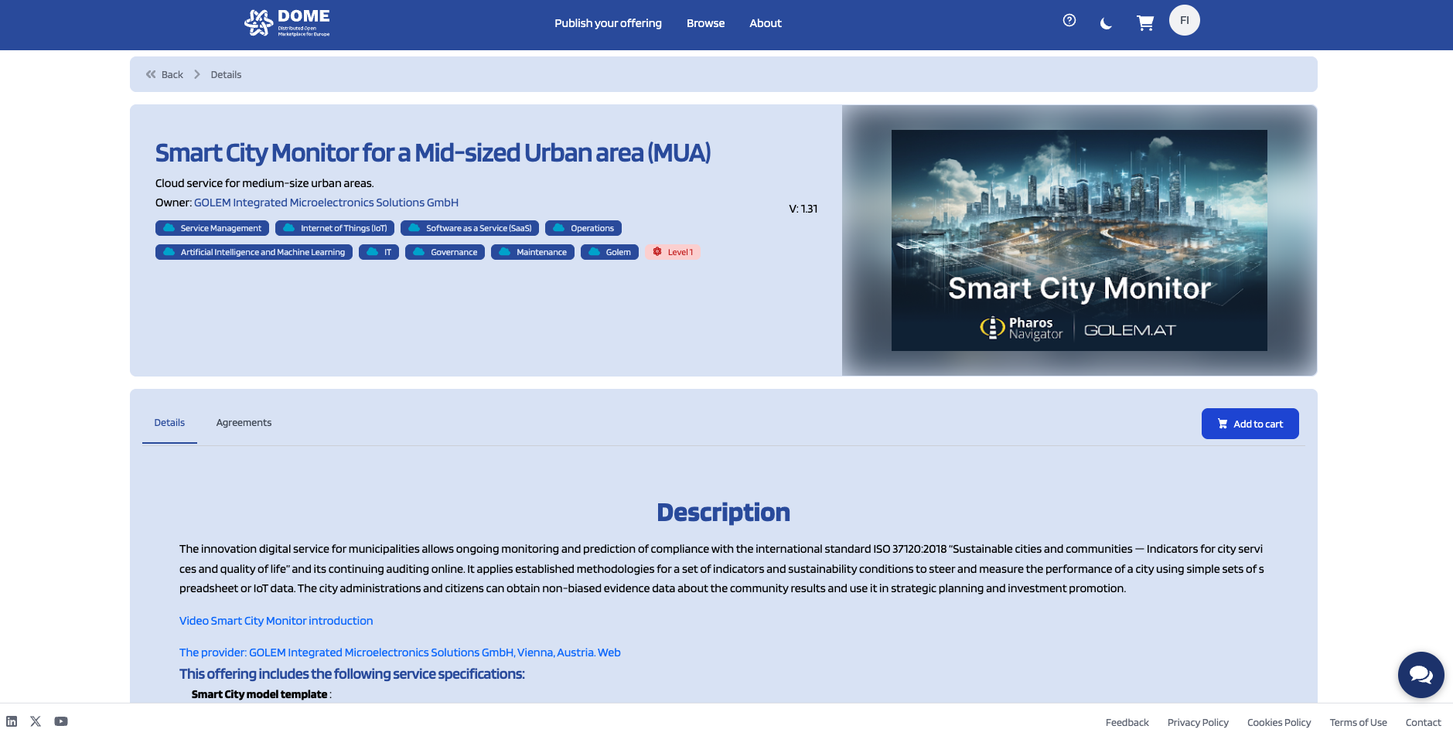Open the shopping cart icon in header
Viewport: 1453px width, 736px height.
(1145, 23)
